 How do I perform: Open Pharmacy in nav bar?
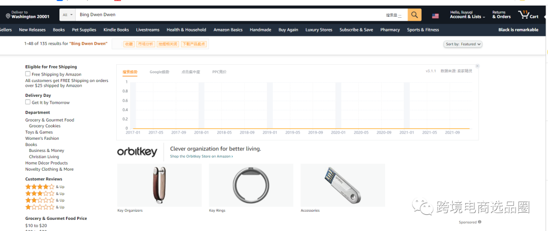point(390,30)
